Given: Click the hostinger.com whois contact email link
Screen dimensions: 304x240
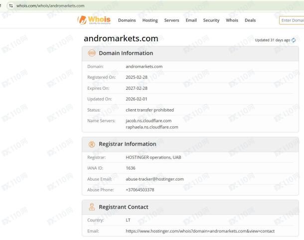Looking at the screenshot, I should tap(200, 231).
